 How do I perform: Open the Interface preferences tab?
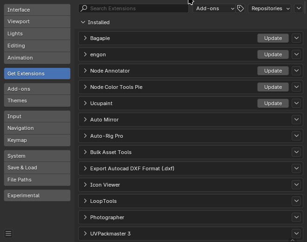pyautogui.click(x=37, y=10)
